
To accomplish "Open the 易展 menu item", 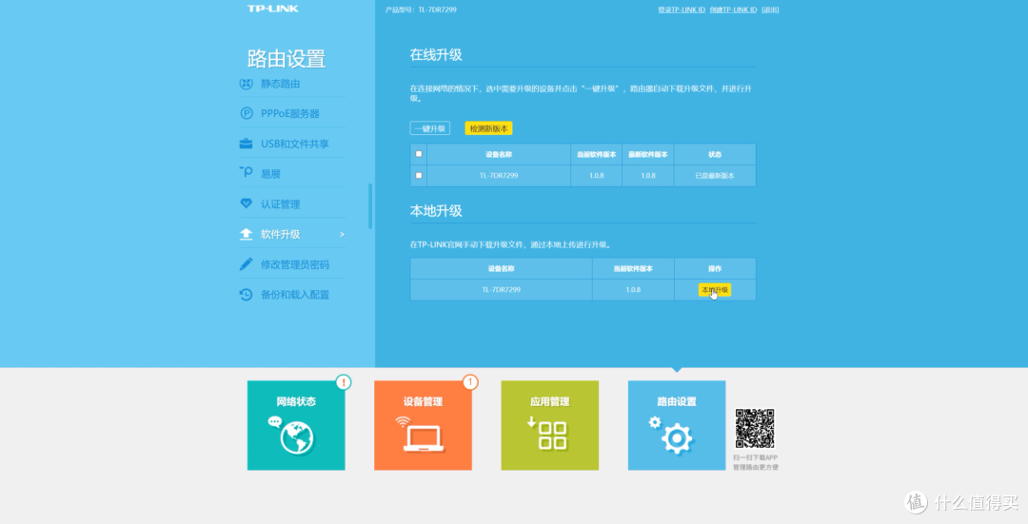I will tap(270, 174).
